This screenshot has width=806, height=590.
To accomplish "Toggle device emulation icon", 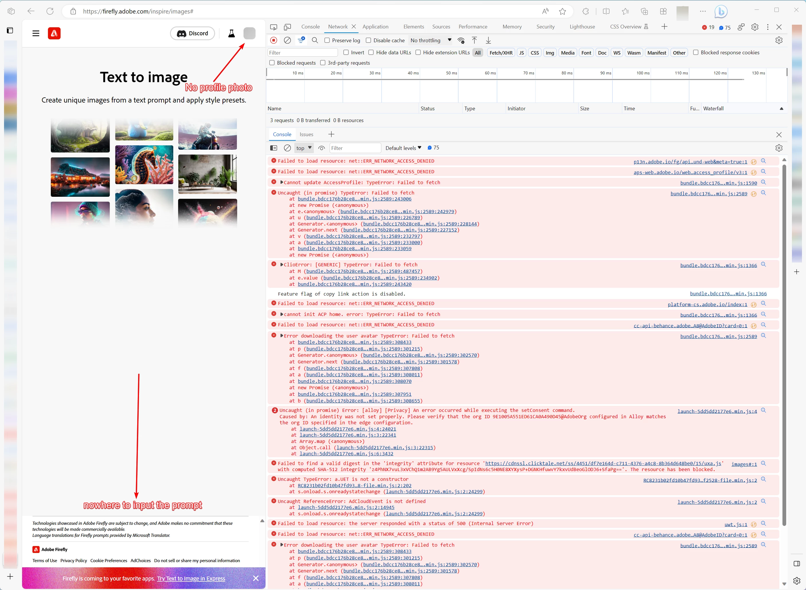I will [x=287, y=27].
